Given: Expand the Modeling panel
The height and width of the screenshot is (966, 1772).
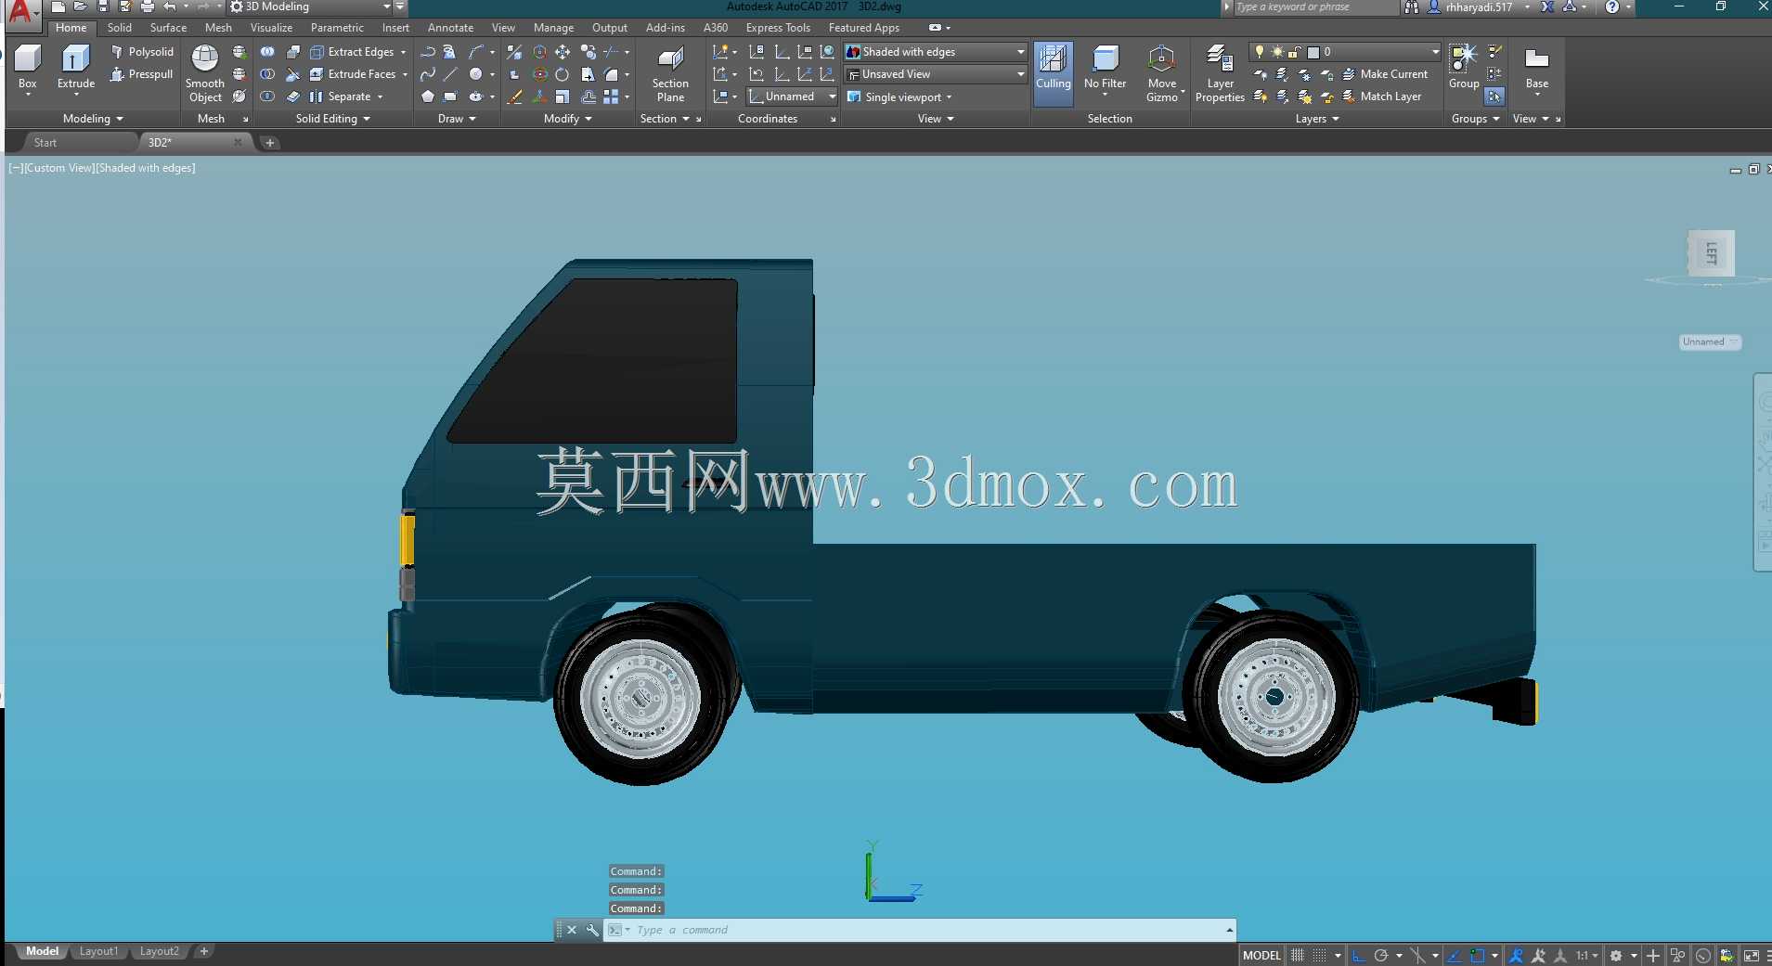Looking at the screenshot, I should pos(93,119).
